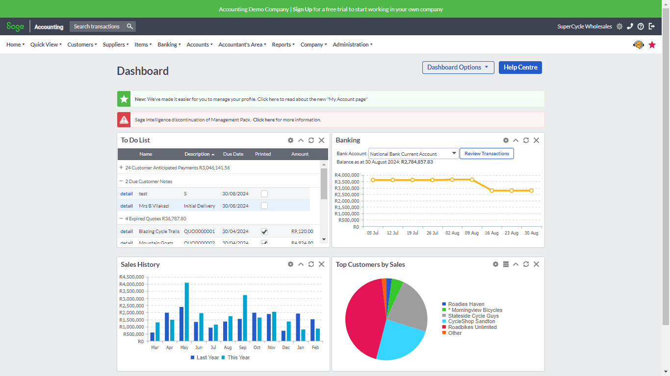
Task: Collapse the Banking widget
Action: [515, 140]
